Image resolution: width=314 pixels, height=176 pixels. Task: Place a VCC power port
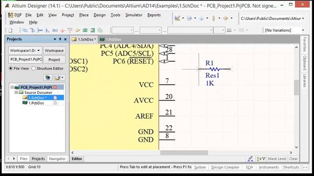(x=70, y=30)
